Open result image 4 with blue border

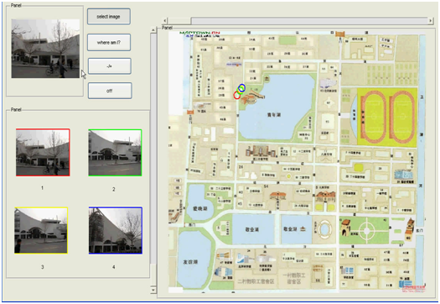(x=116, y=230)
